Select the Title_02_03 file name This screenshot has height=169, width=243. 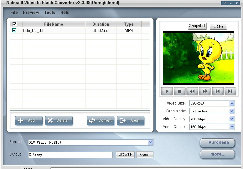(33, 31)
